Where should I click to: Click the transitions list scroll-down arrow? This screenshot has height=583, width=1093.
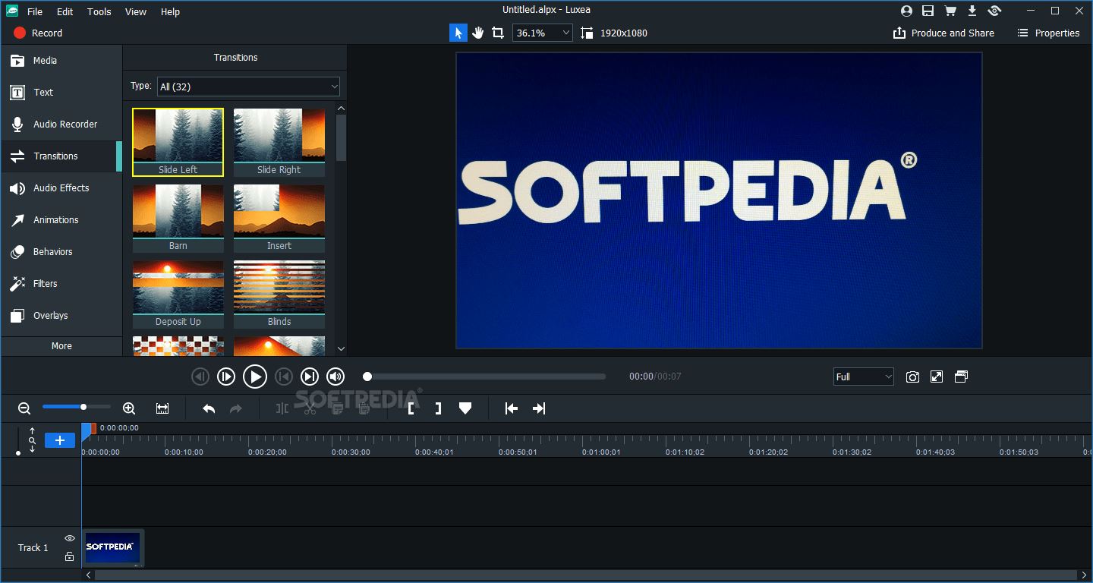[341, 348]
